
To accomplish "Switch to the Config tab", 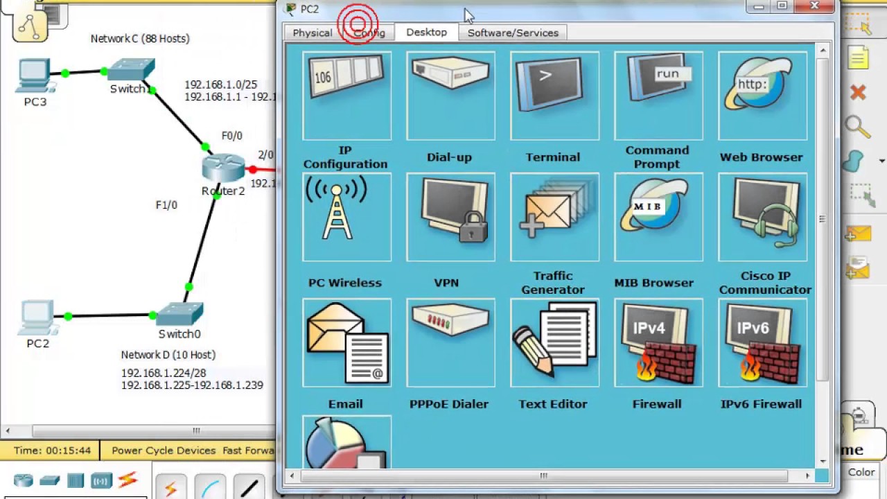I will pyautogui.click(x=369, y=33).
